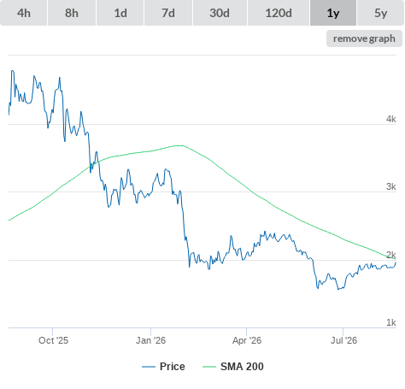Toggle SMA 200 series in legend
This screenshot has height=389, width=405.
242,367
